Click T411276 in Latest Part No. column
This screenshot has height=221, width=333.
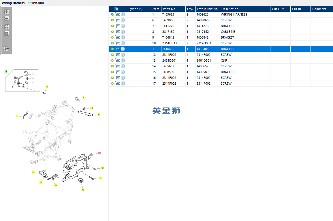click(202, 26)
